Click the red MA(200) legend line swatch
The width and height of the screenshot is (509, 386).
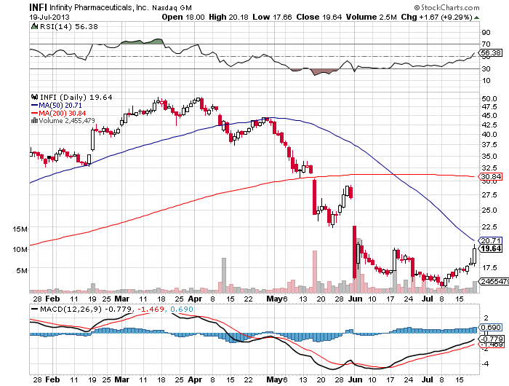tap(34, 113)
